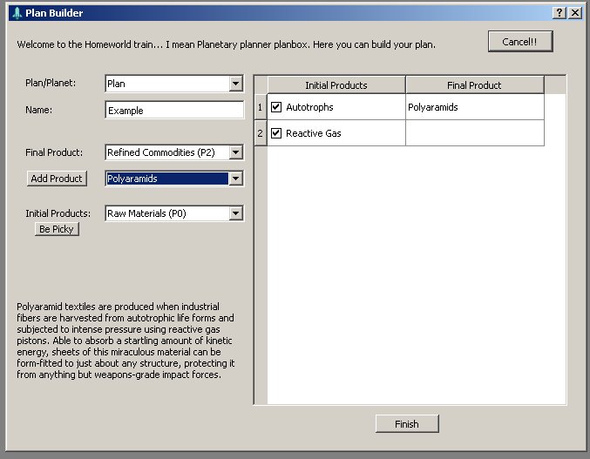Expand the Polyaramids product dropdown
Viewport: 590px width, 459px height.
tap(235, 179)
